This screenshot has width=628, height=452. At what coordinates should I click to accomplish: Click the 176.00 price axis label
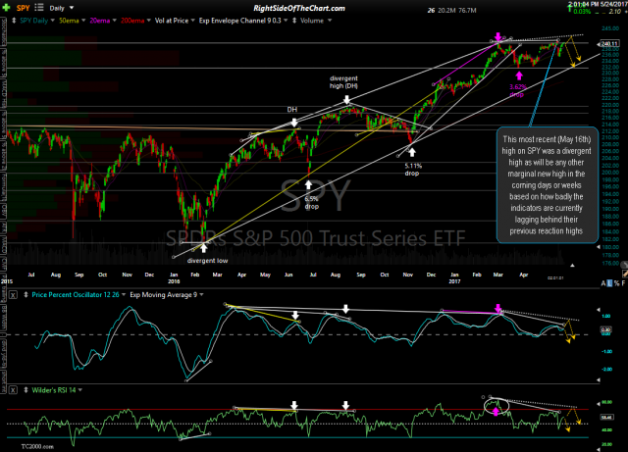coord(610,263)
